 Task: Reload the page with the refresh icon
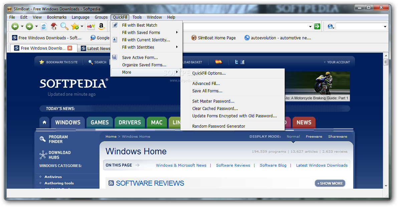pyautogui.click(x=44, y=26)
